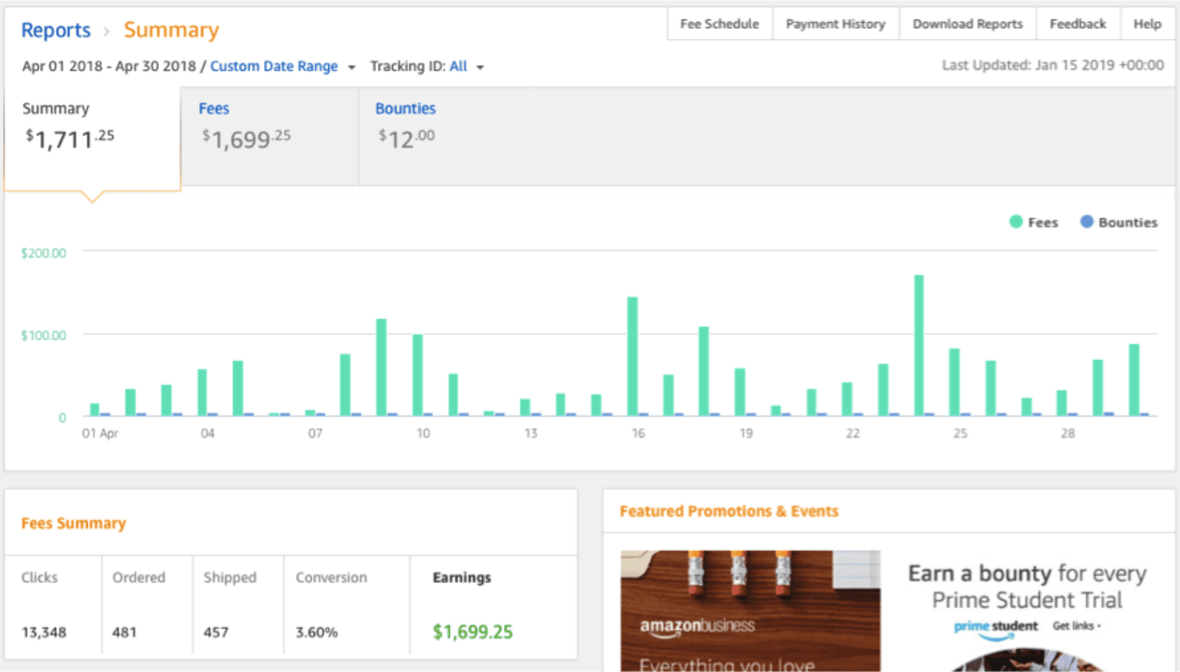Screen dimensions: 1180x672
Task: Click the tallest fees bar on Apr 24
Action: pyautogui.click(x=919, y=346)
